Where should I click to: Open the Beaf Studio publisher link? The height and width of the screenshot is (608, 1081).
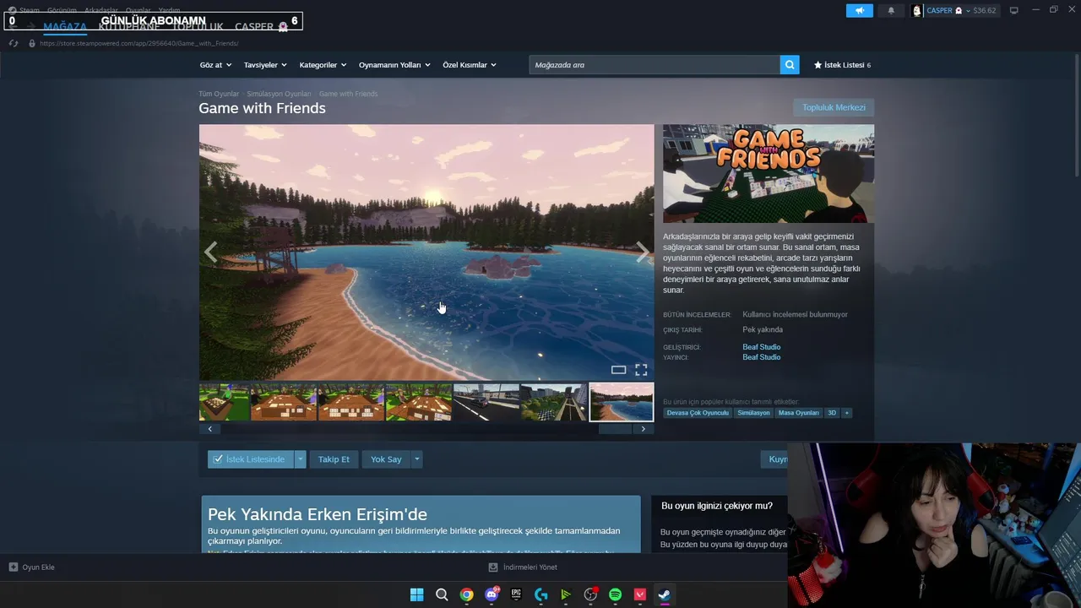pos(762,357)
